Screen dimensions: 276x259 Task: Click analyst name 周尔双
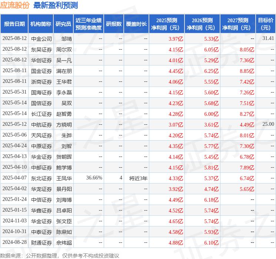pyautogui.click(x=64, y=50)
